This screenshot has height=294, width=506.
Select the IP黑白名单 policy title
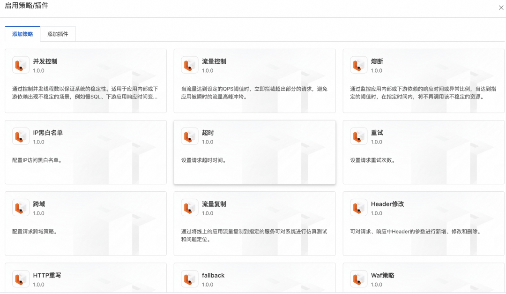48,133
